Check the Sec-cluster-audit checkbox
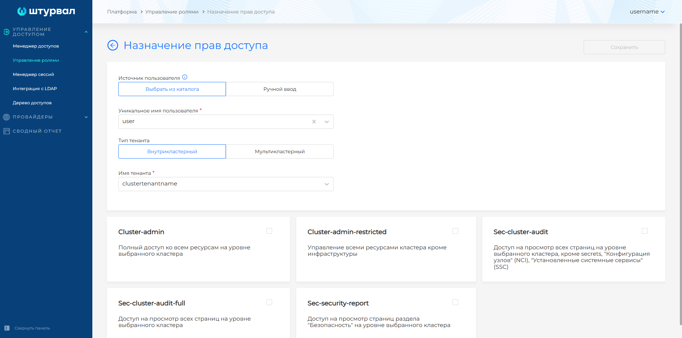This screenshot has height=338, width=682. 645,231
